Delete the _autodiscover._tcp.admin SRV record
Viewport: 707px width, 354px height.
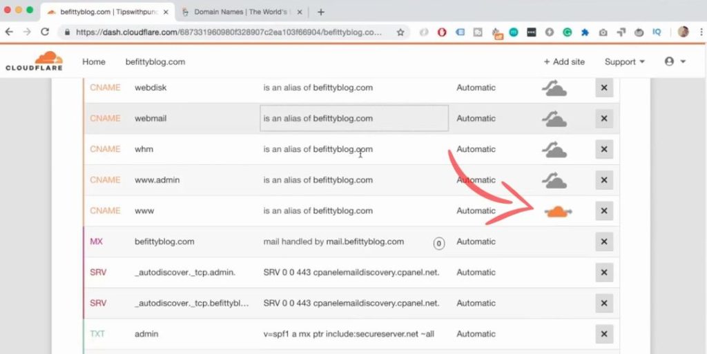point(604,273)
